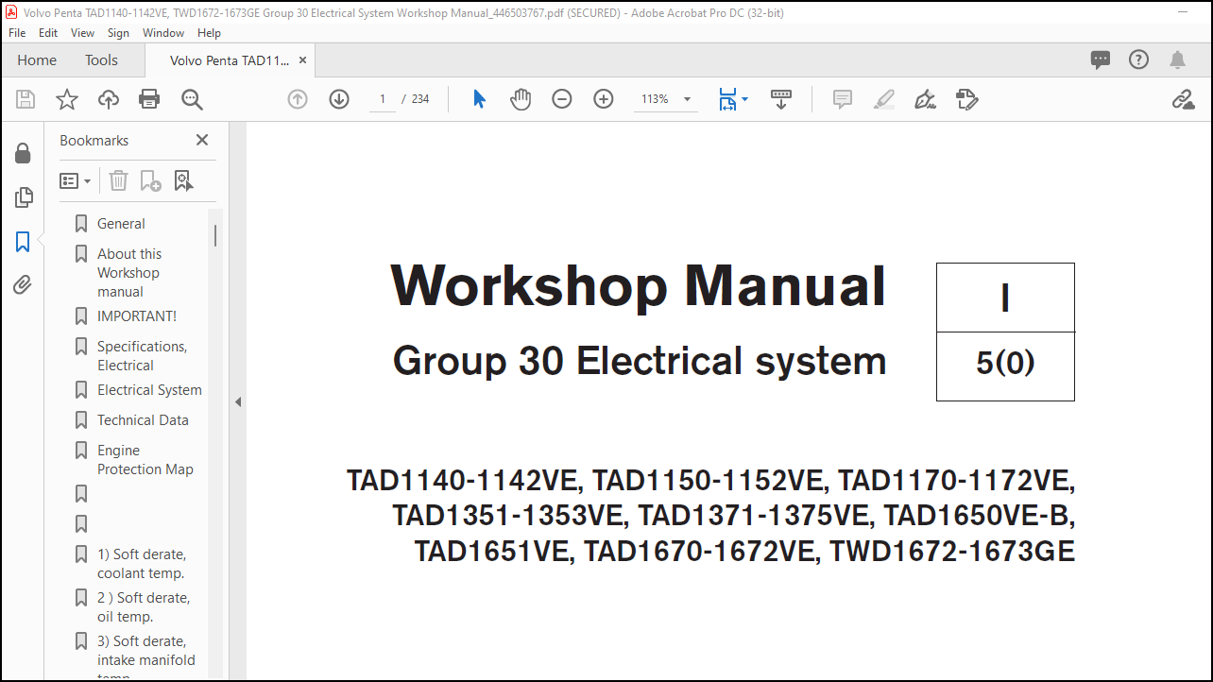The height and width of the screenshot is (682, 1213).
Task: Open the View menu
Action: (83, 32)
